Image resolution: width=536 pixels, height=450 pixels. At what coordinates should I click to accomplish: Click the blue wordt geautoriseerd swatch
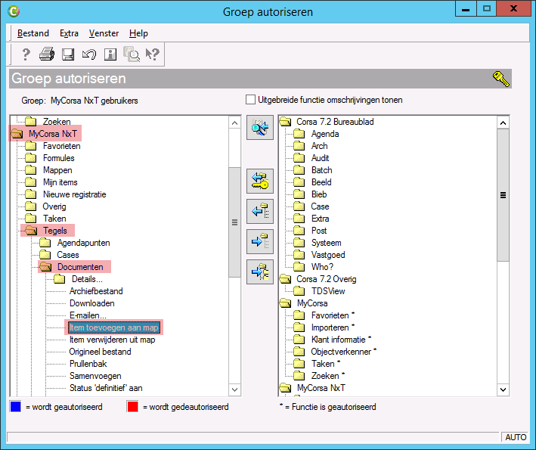coord(16,407)
